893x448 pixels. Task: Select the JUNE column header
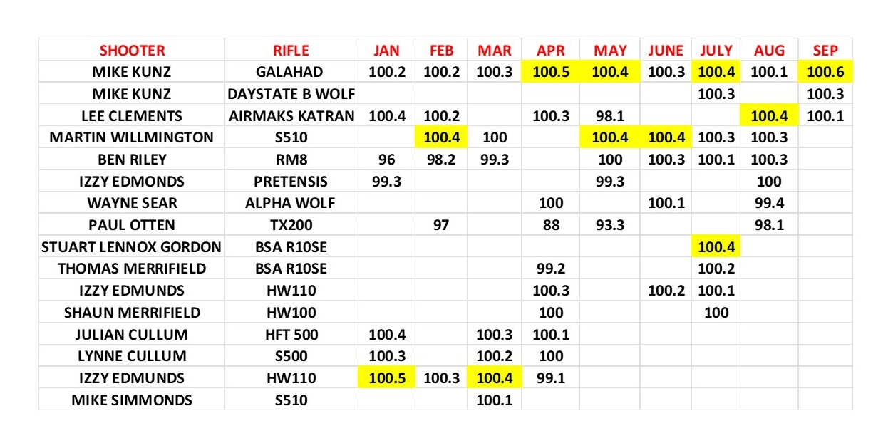[666, 50]
